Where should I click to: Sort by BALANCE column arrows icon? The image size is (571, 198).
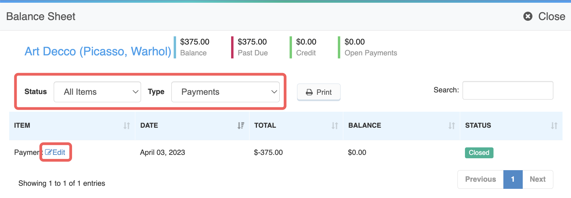tap(452, 126)
